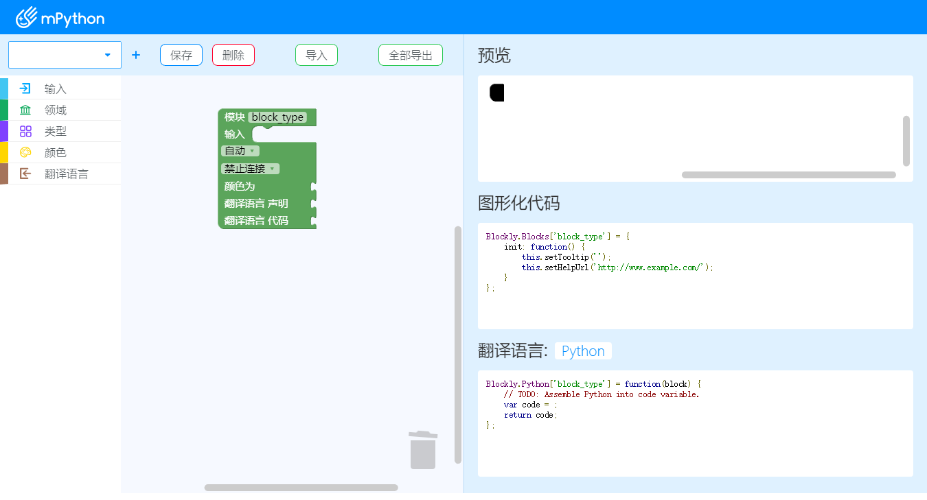Open the 颜色 palette category icon
Screen dimensions: 927x500
[x=25, y=152]
